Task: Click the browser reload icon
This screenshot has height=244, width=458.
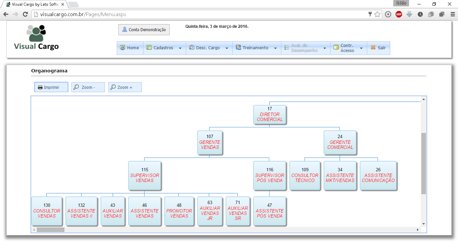Action: 25,14
